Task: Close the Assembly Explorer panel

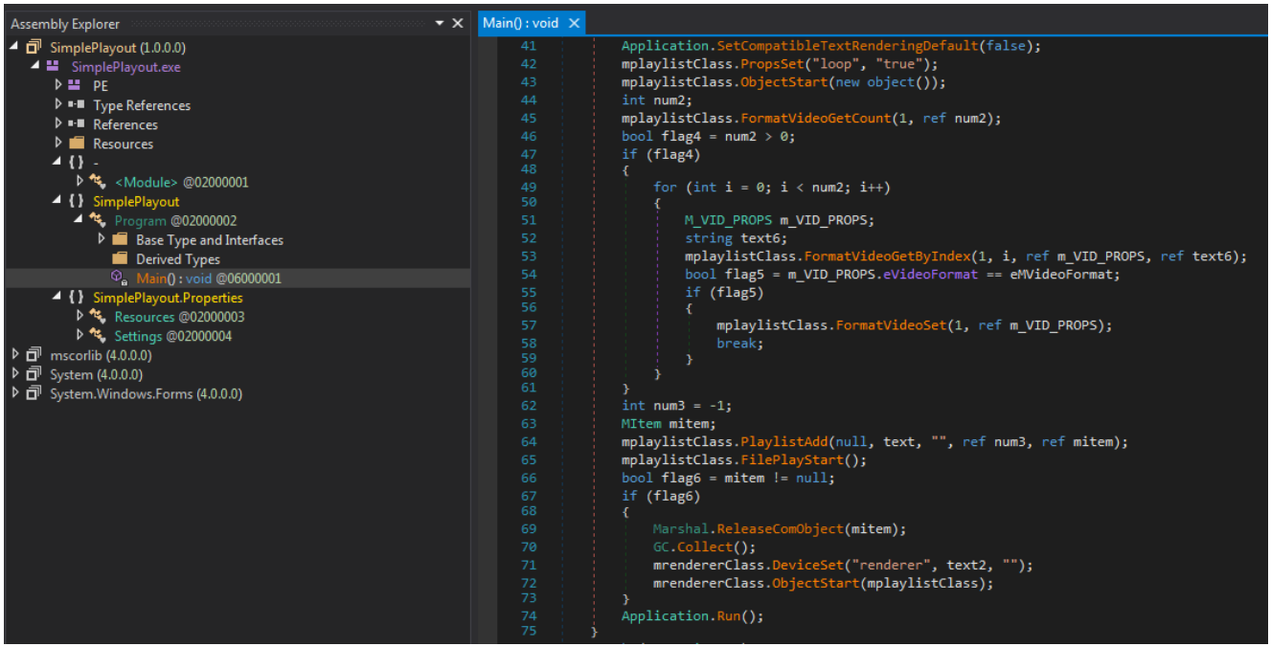Action: (x=458, y=23)
